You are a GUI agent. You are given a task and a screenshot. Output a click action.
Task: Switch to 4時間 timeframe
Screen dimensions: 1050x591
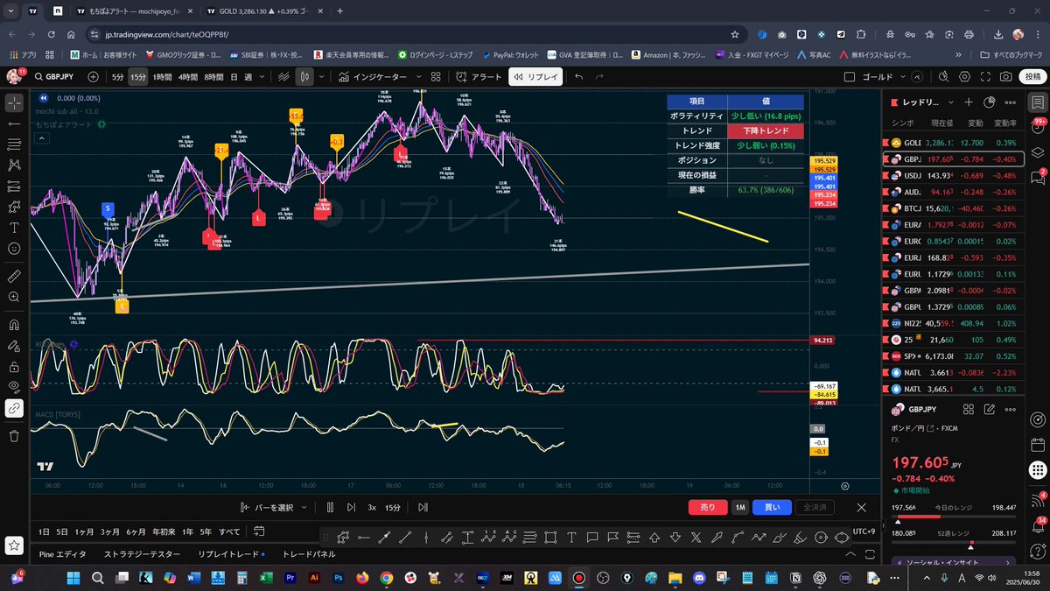187,77
